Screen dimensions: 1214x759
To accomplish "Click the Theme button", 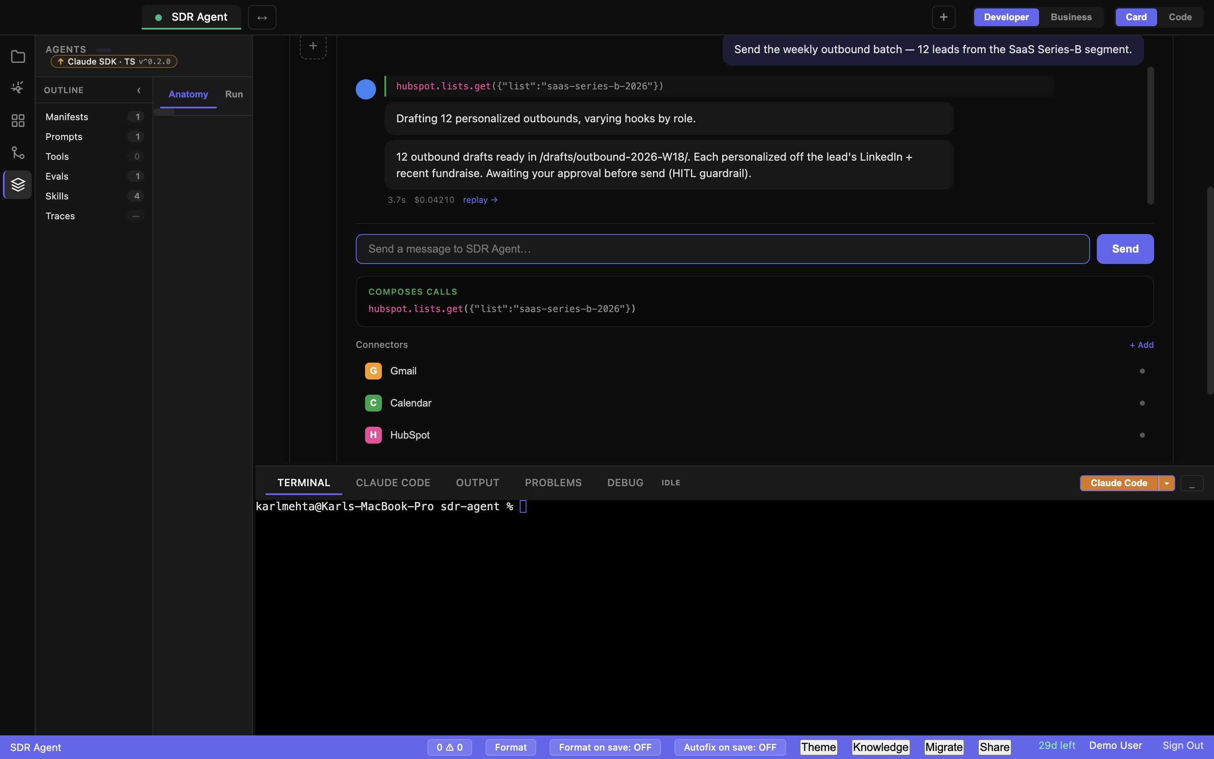I will [x=818, y=748].
